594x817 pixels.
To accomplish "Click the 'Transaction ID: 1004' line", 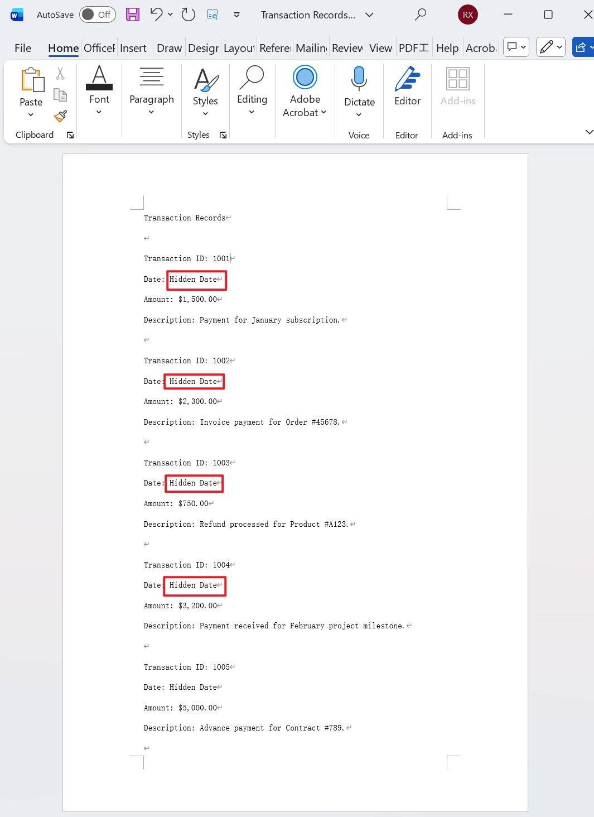I will pyautogui.click(x=187, y=565).
